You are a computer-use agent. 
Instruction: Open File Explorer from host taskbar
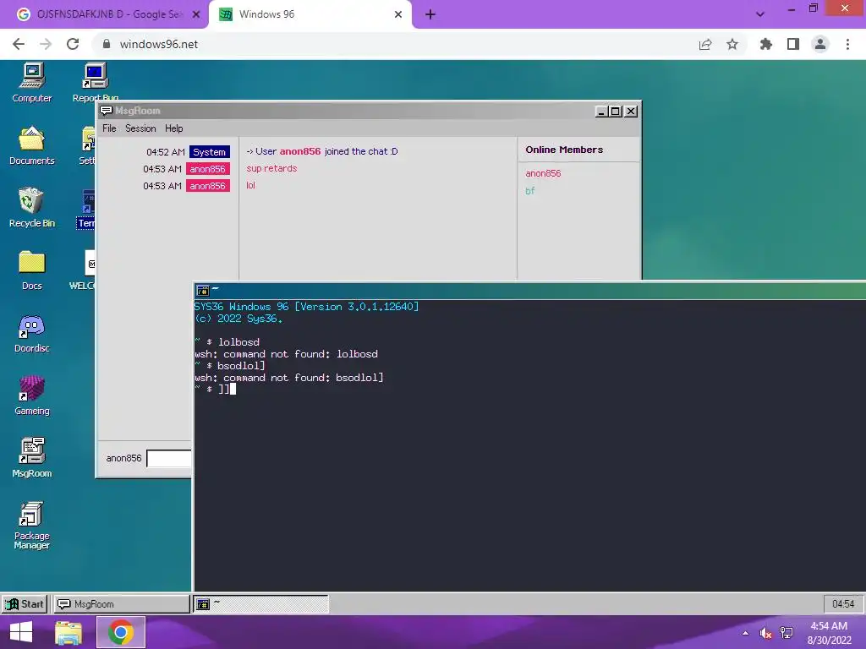point(69,632)
